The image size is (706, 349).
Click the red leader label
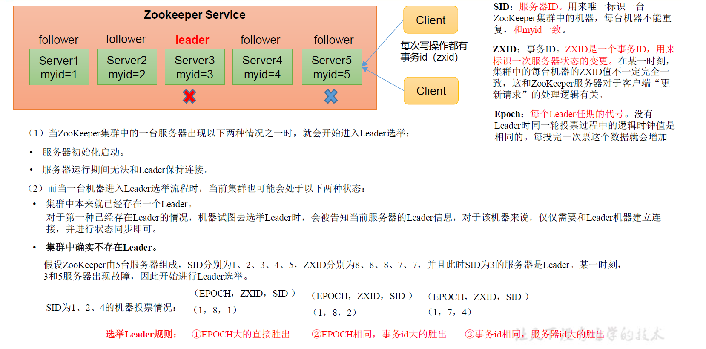[x=192, y=40]
